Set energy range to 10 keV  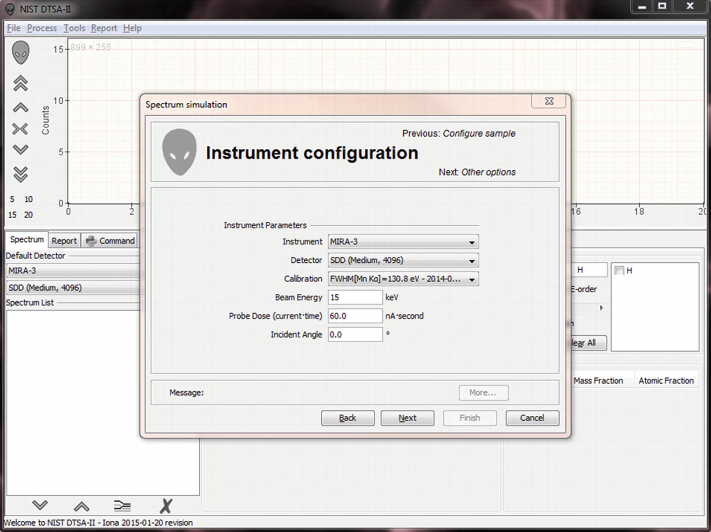(x=28, y=199)
